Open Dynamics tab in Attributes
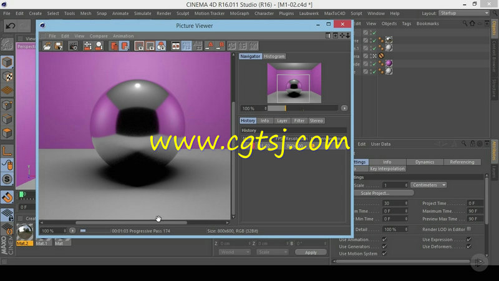 click(425, 162)
